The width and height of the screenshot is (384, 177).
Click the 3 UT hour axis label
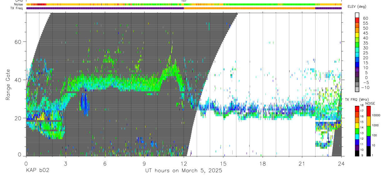coord(65,164)
